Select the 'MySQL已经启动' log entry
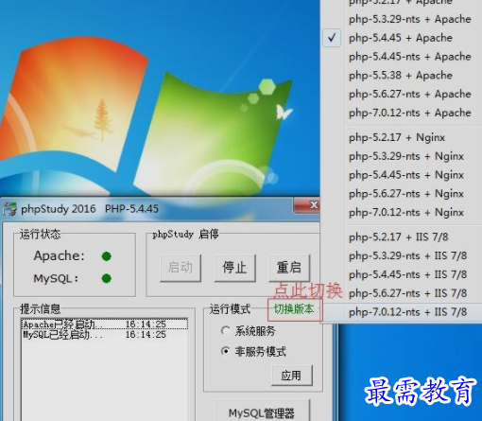Viewport: 482px width, 421px height. [x=105, y=335]
